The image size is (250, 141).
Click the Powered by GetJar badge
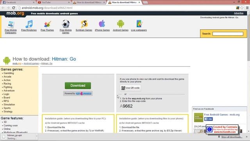coord(78,94)
